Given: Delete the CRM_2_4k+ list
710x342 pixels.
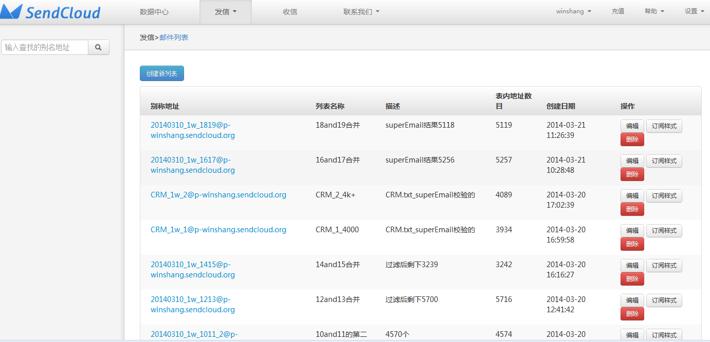Looking at the screenshot, I should [632, 209].
